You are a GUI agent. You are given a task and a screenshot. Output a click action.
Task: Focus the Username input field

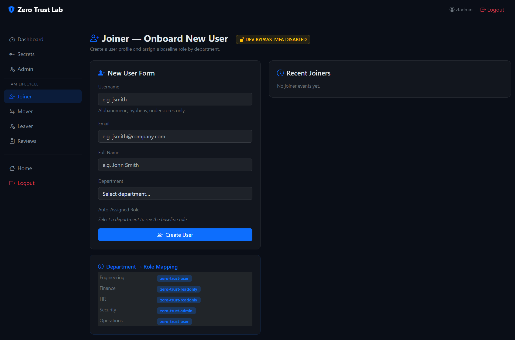[x=175, y=99]
